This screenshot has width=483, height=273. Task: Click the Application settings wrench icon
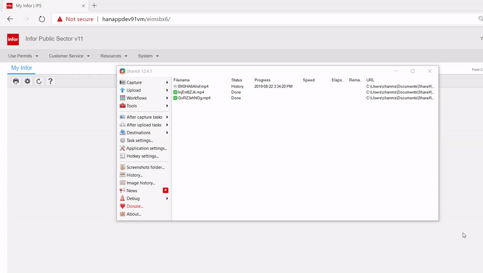123,148
